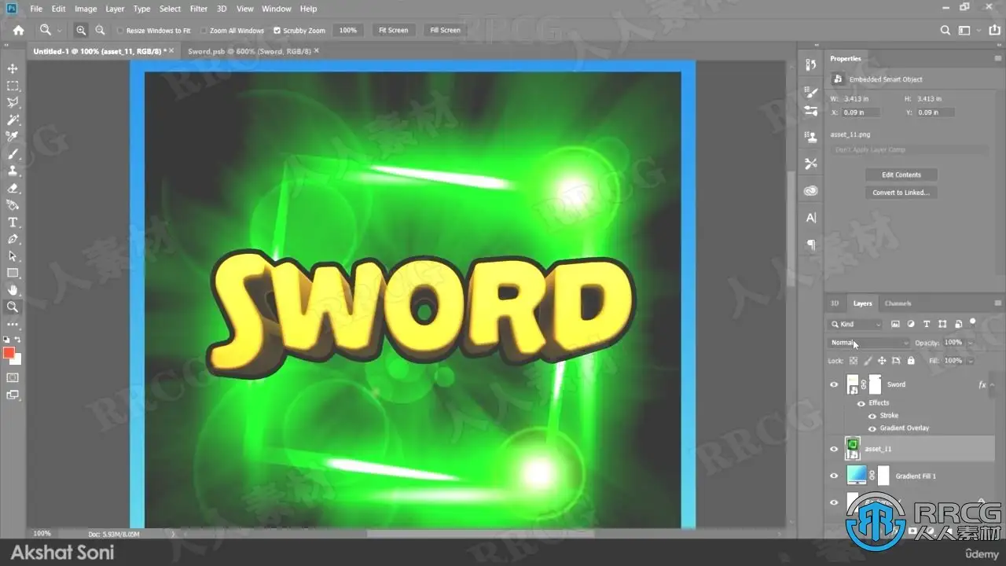The width and height of the screenshot is (1006, 566).
Task: Select the Path Selection tool
Action: 13,256
